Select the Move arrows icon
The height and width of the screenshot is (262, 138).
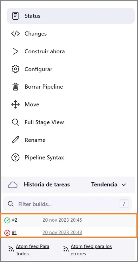click(x=15, y=104)
